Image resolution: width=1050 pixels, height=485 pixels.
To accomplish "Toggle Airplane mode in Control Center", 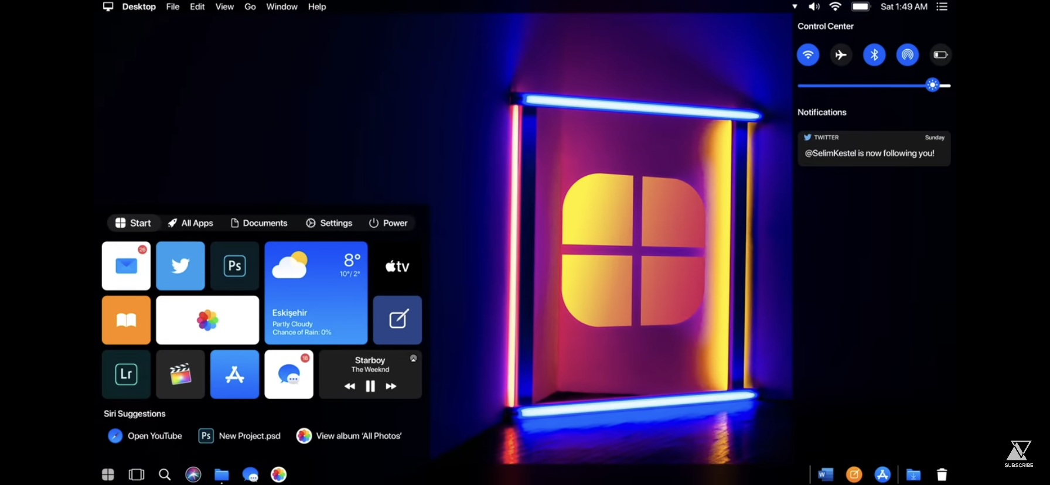I will [x=841, y=55].
